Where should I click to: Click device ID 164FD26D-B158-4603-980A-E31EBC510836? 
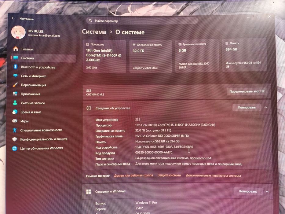pos(164,147)
